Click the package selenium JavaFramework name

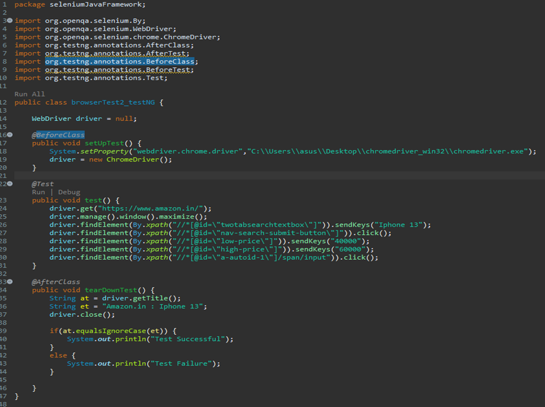(96, 5)
